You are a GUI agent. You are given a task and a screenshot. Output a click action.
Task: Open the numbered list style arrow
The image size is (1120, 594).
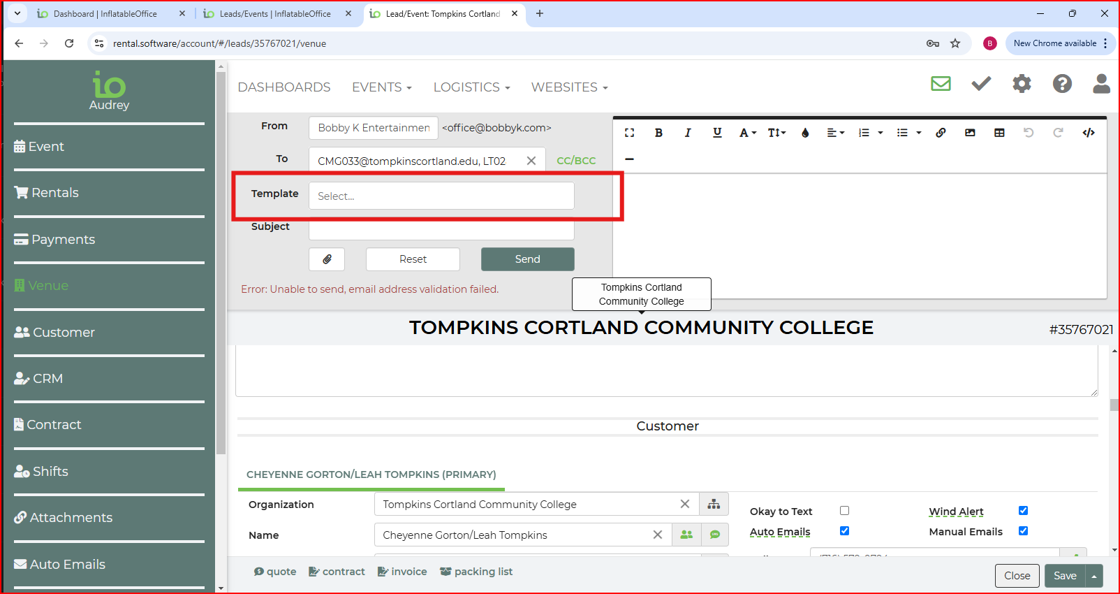[x=880, y=133]
